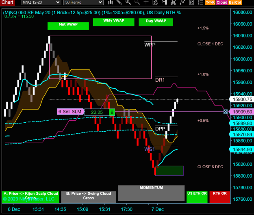
Task: Open the Properties list icon
Action: point(200,2)
